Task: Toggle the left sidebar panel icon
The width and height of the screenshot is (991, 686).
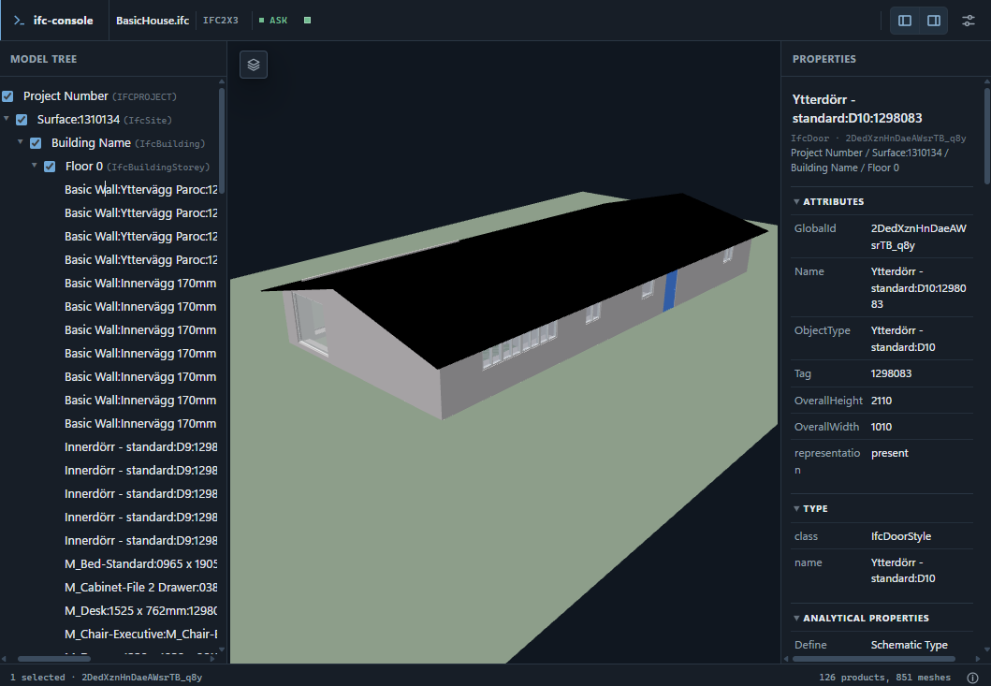Action: coord(905,21)
